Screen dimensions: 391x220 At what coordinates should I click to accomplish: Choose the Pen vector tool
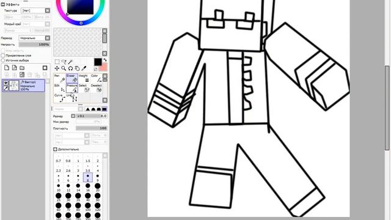60,78
